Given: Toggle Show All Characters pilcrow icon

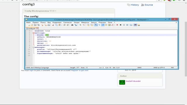Looking at the screenshot, I should [99, 25].
